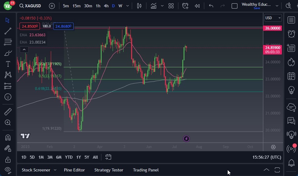Screen dimensions: 298x176
Task: Open the go-to-date calendar icon
Action: [108, 157]
